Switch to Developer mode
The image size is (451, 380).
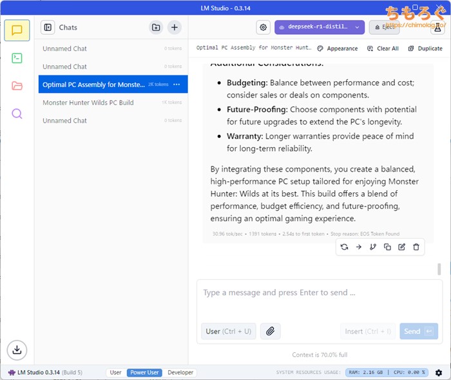click(x=180, y=372)
